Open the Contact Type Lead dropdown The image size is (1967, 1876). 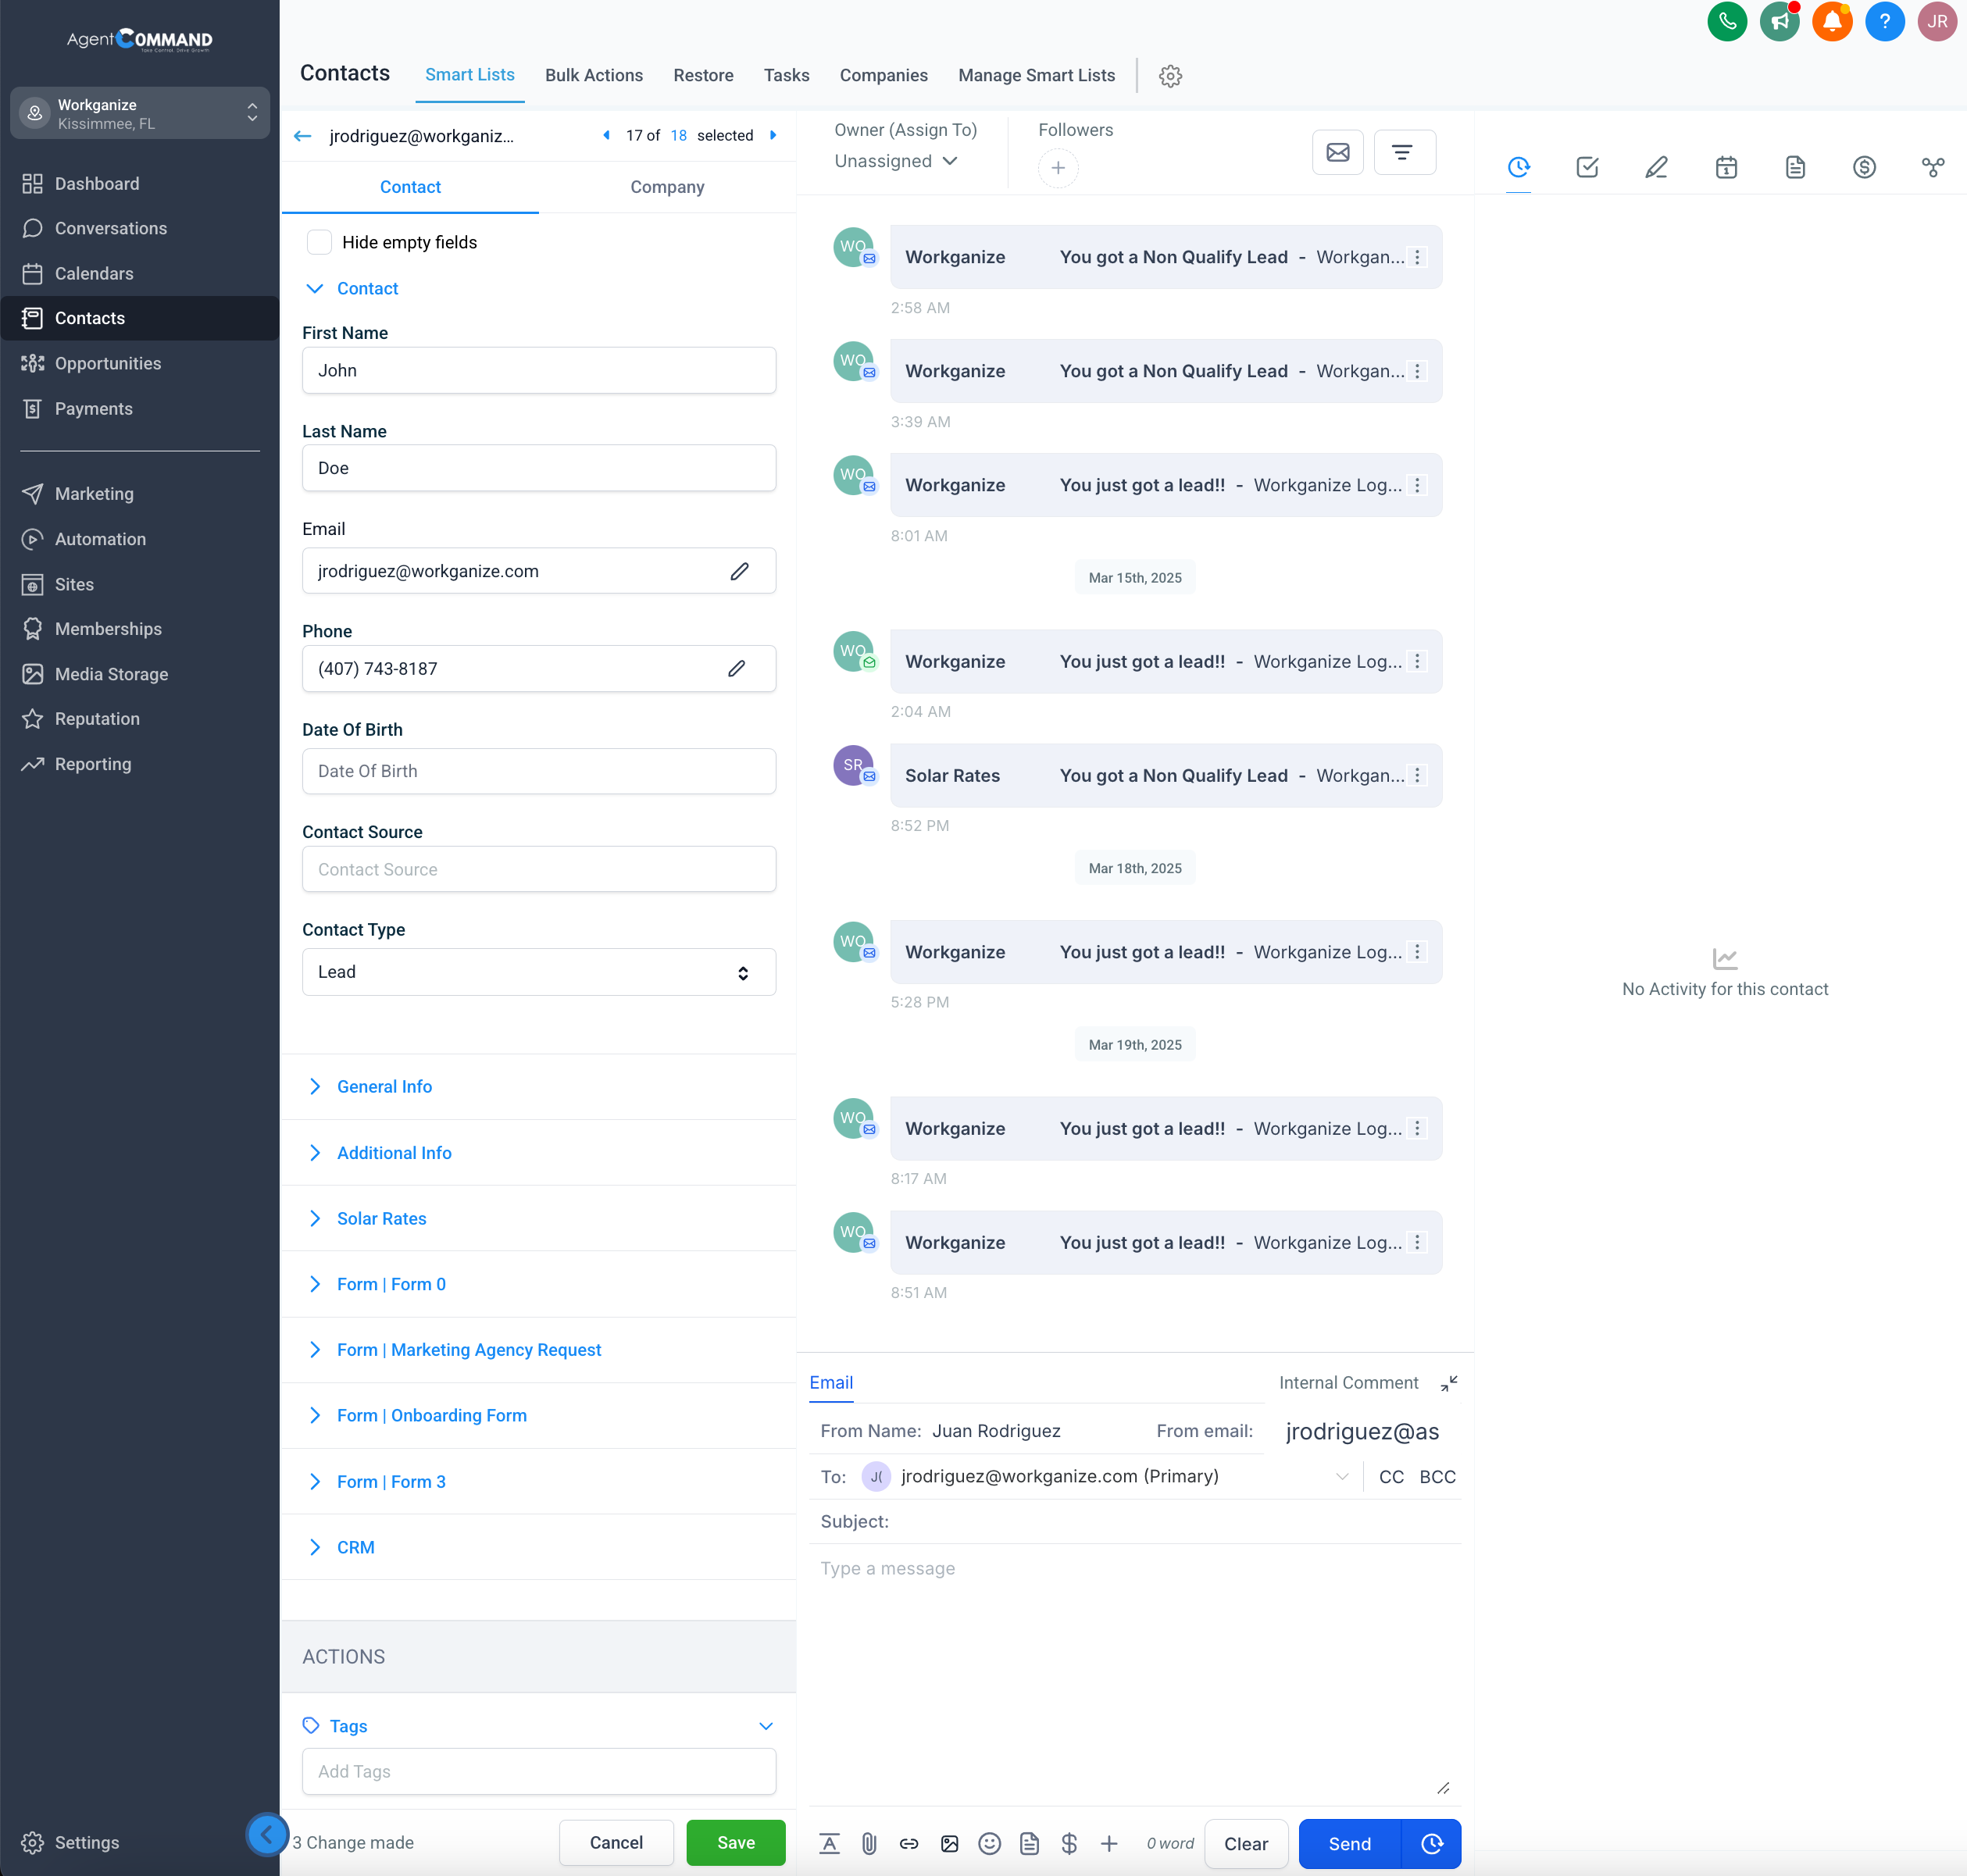click(x=539, y=972)
